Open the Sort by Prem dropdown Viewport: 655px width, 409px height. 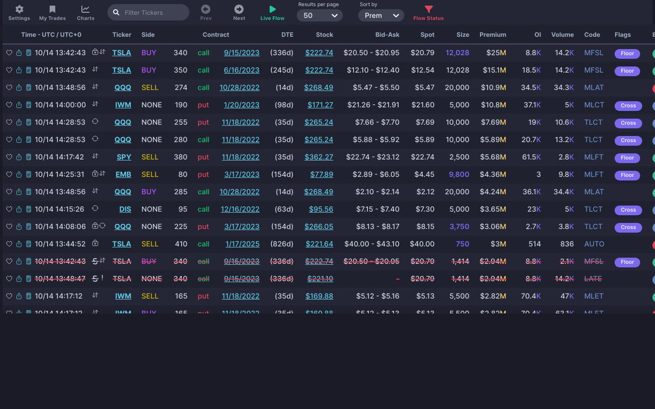pyautogui.click(x=381, y=15)
